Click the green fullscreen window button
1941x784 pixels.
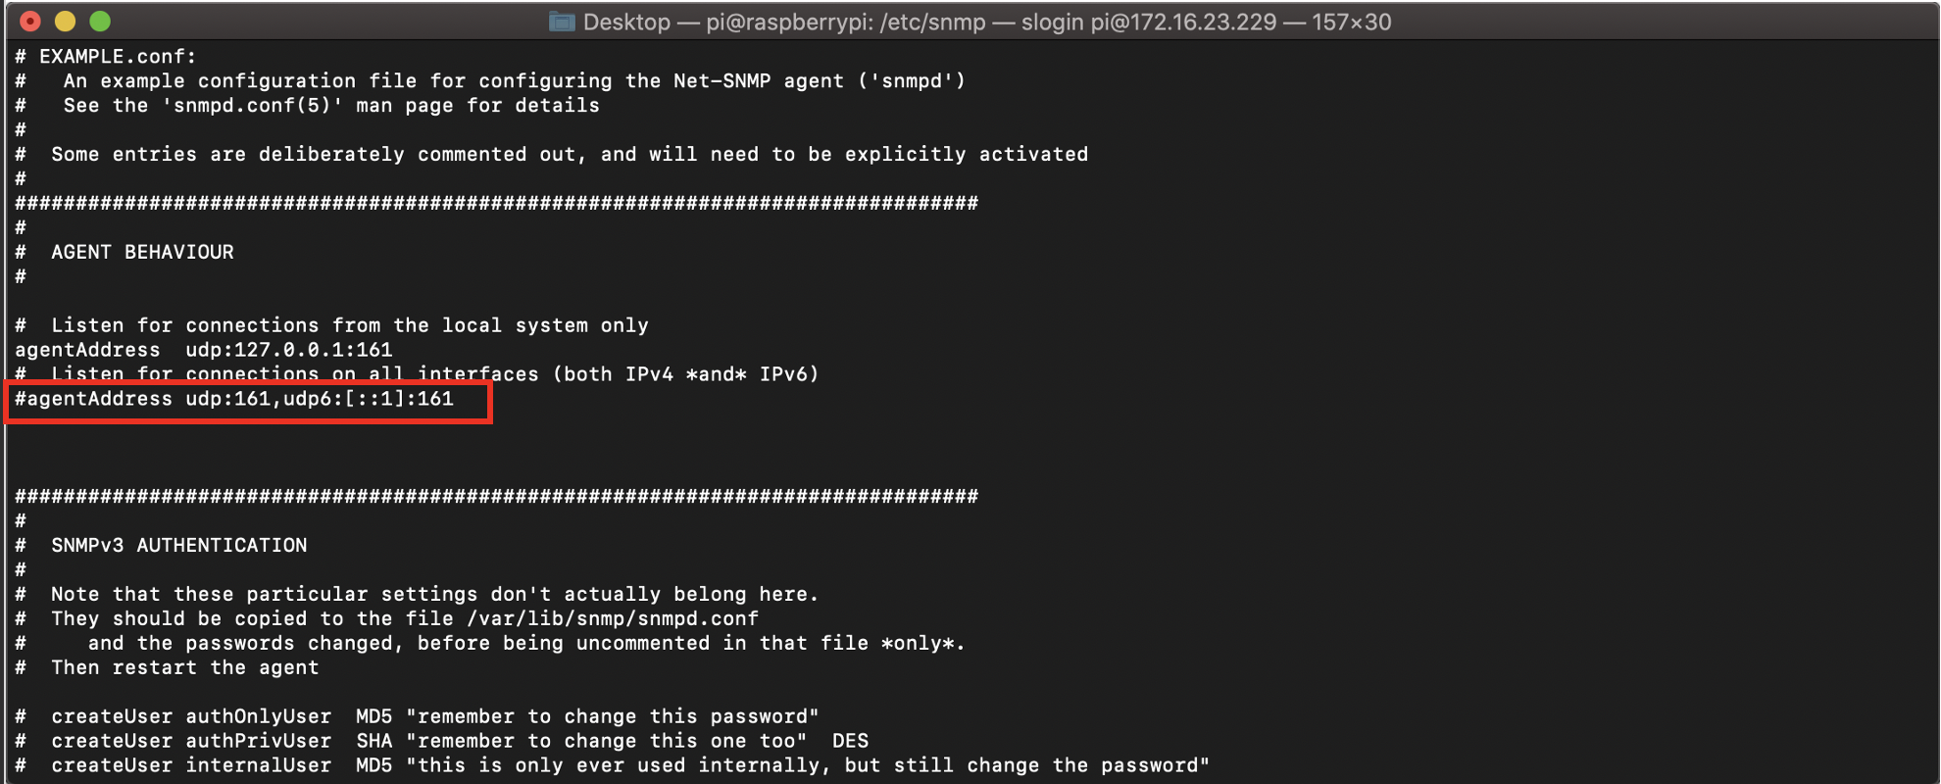(100, 21)
